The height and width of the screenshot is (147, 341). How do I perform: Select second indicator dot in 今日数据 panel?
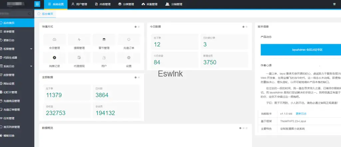247,27
